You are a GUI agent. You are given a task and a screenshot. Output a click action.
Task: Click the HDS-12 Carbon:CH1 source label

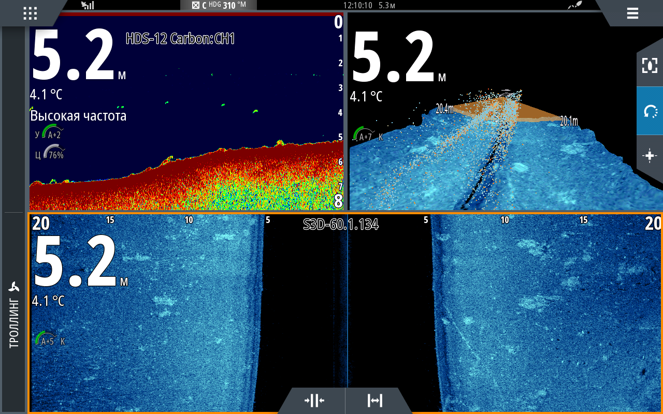tap(180, 39)
